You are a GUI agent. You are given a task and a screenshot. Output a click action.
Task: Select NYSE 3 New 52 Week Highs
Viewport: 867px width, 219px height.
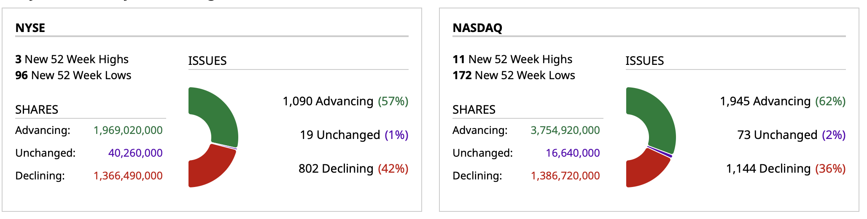pos(72,59)
